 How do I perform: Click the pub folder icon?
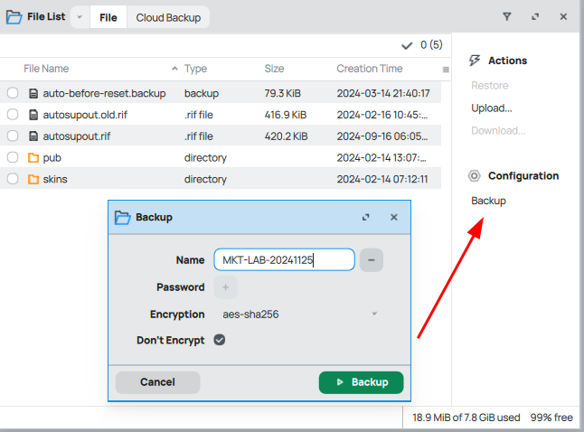(33, 158)
